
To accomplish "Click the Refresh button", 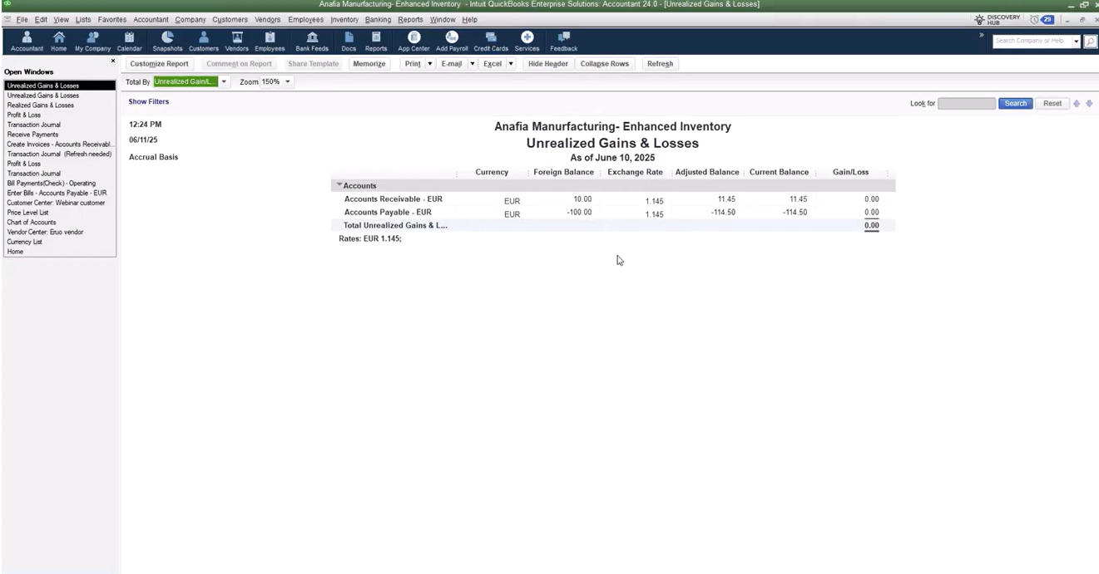I will tap(660, 64).
